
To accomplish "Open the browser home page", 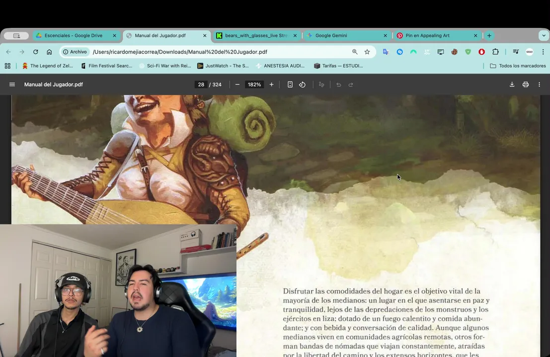I will pyautogui.click(x=49, y=52).
